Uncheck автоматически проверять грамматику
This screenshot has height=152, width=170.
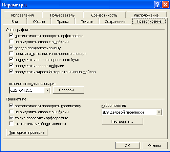coord(11,106)
